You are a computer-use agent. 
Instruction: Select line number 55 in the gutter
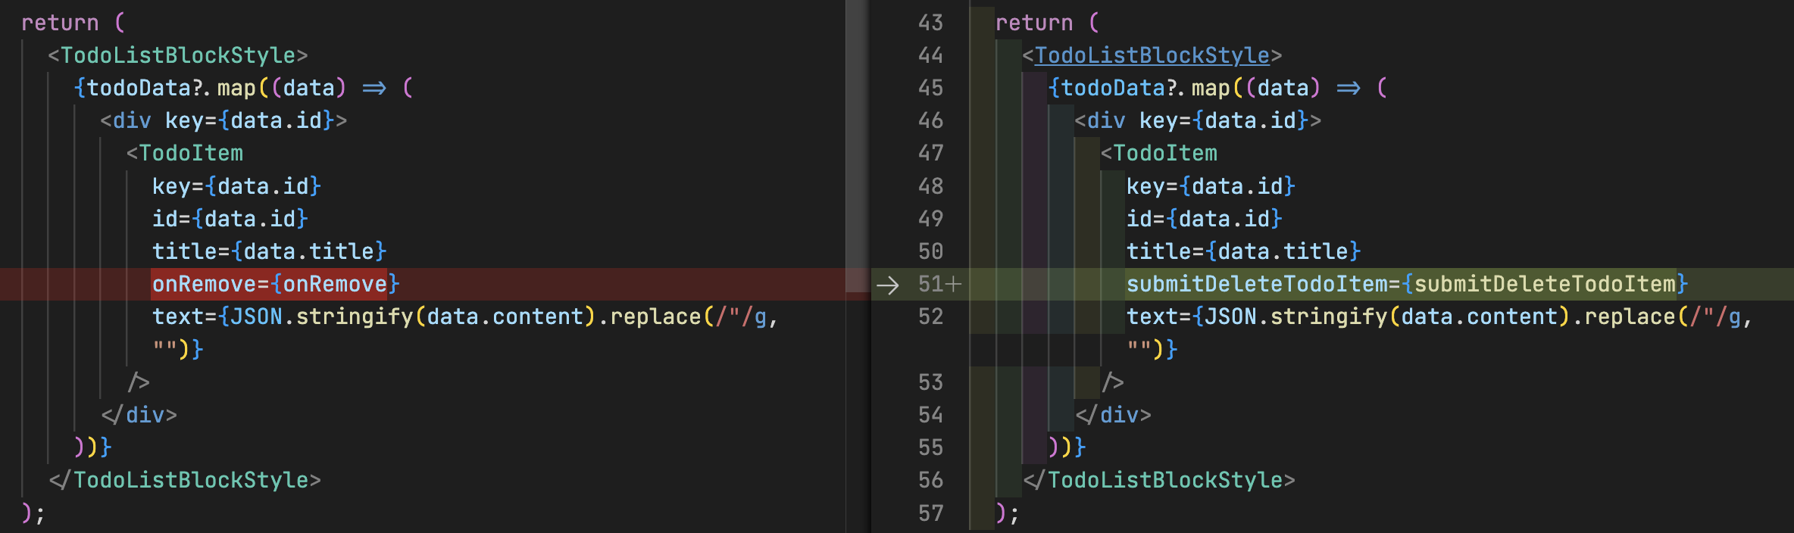click(x=930, y=447)
